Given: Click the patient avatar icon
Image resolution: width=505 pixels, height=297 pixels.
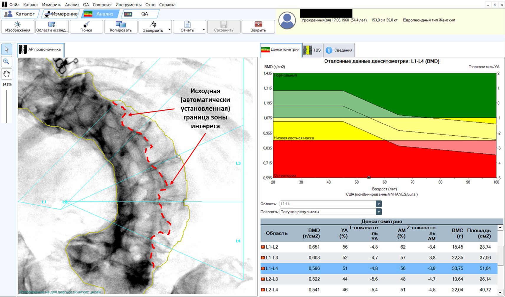Looking at the screenshot, I should 287,20.
